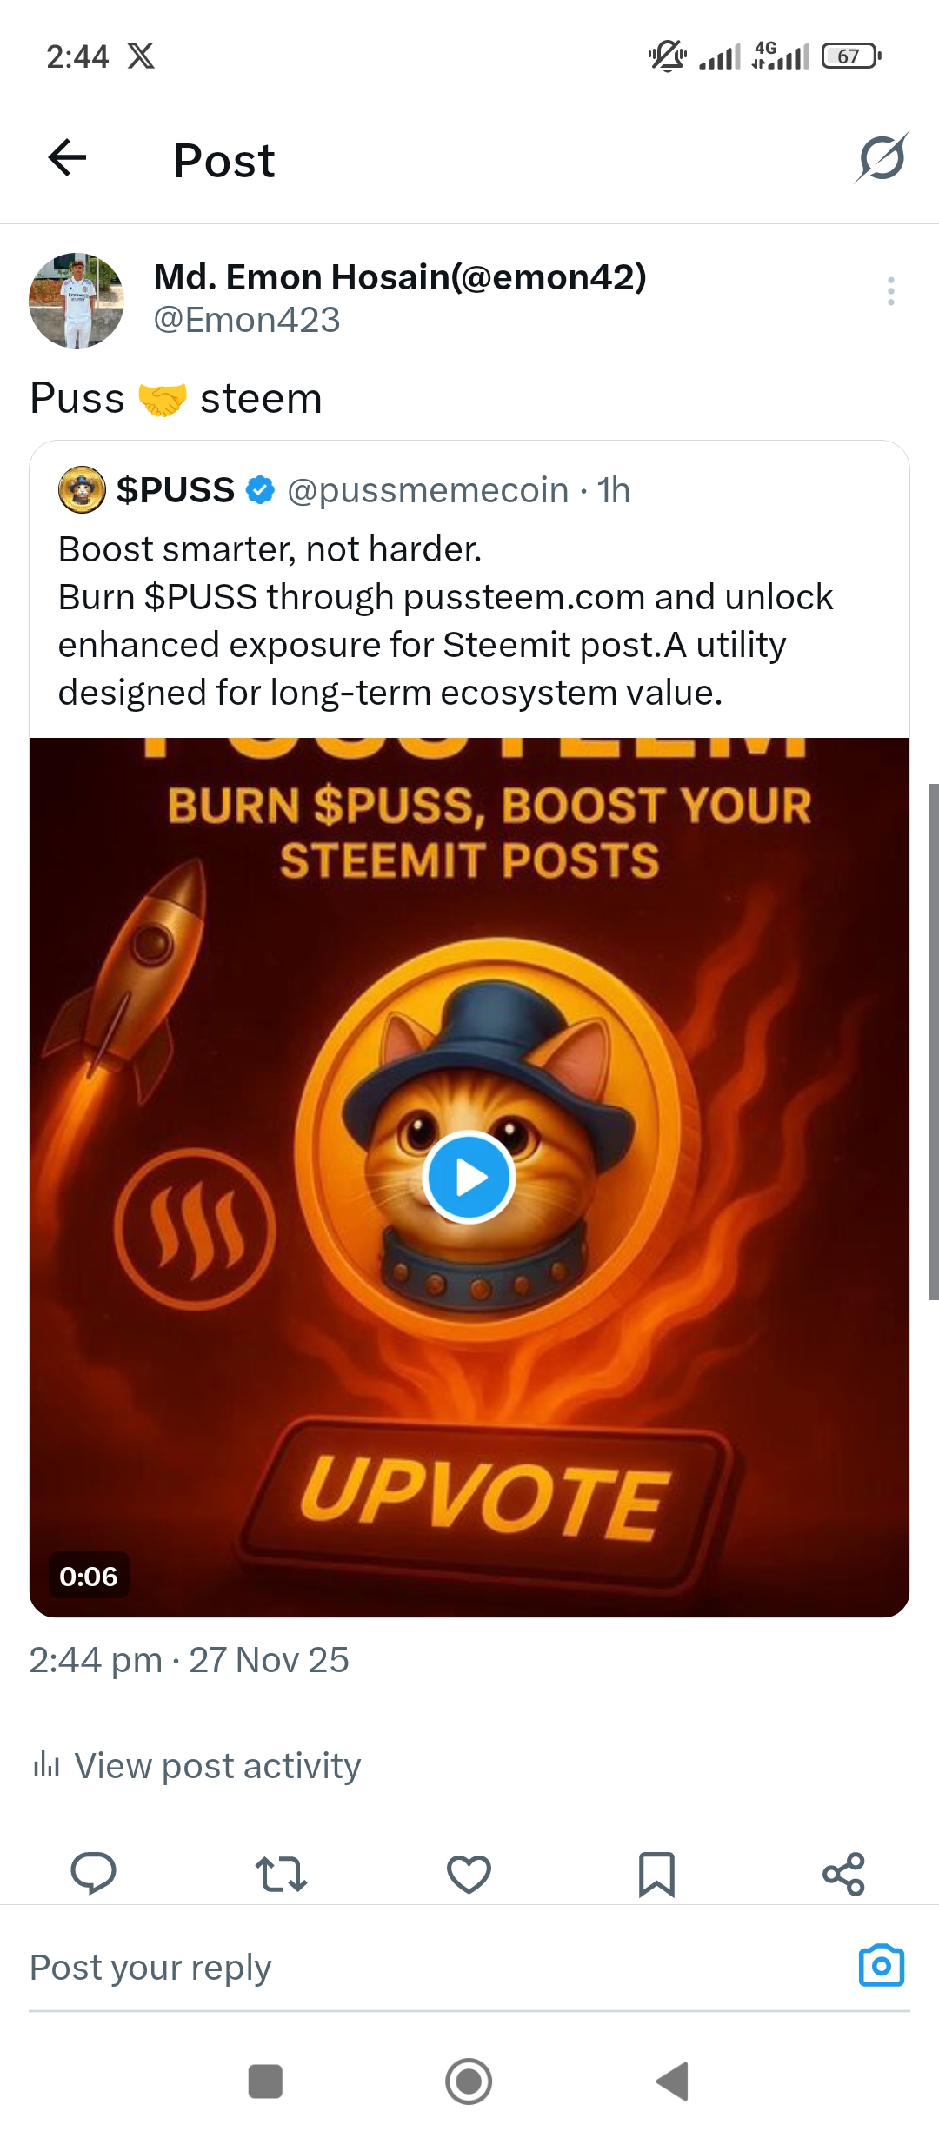Open the quoted post text
Image resolution: width=939 pixels, height=2138 pixels.
445,621
